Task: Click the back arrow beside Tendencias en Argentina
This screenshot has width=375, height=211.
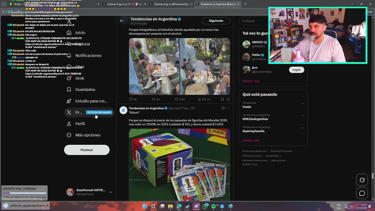Action: (122, 21)
